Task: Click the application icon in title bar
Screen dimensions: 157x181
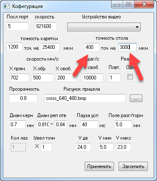Action: (6, 6)
